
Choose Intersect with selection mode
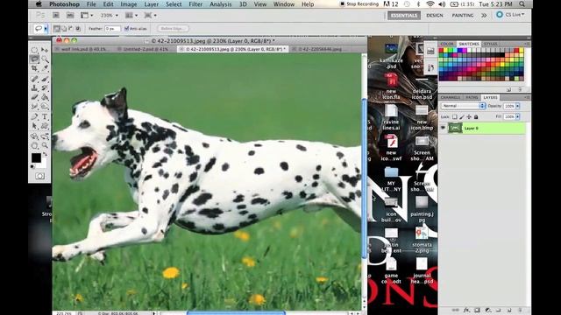pos(78,29)
